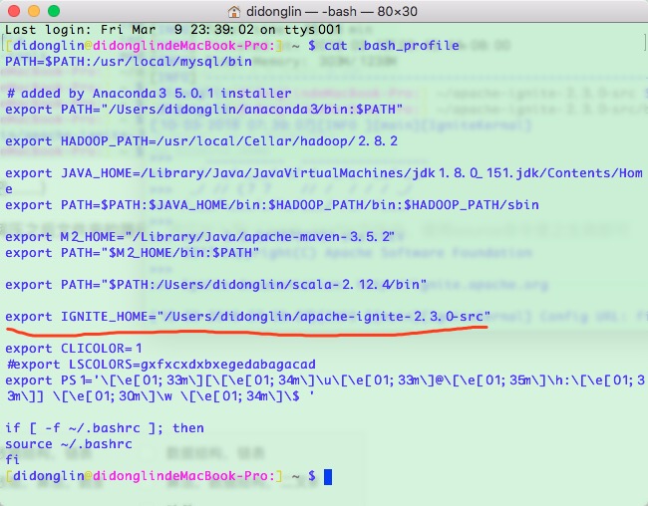Click the 'export JAVA_HOME' line
The height and width of the screenshot is (506, 648).
pos(324,181)
